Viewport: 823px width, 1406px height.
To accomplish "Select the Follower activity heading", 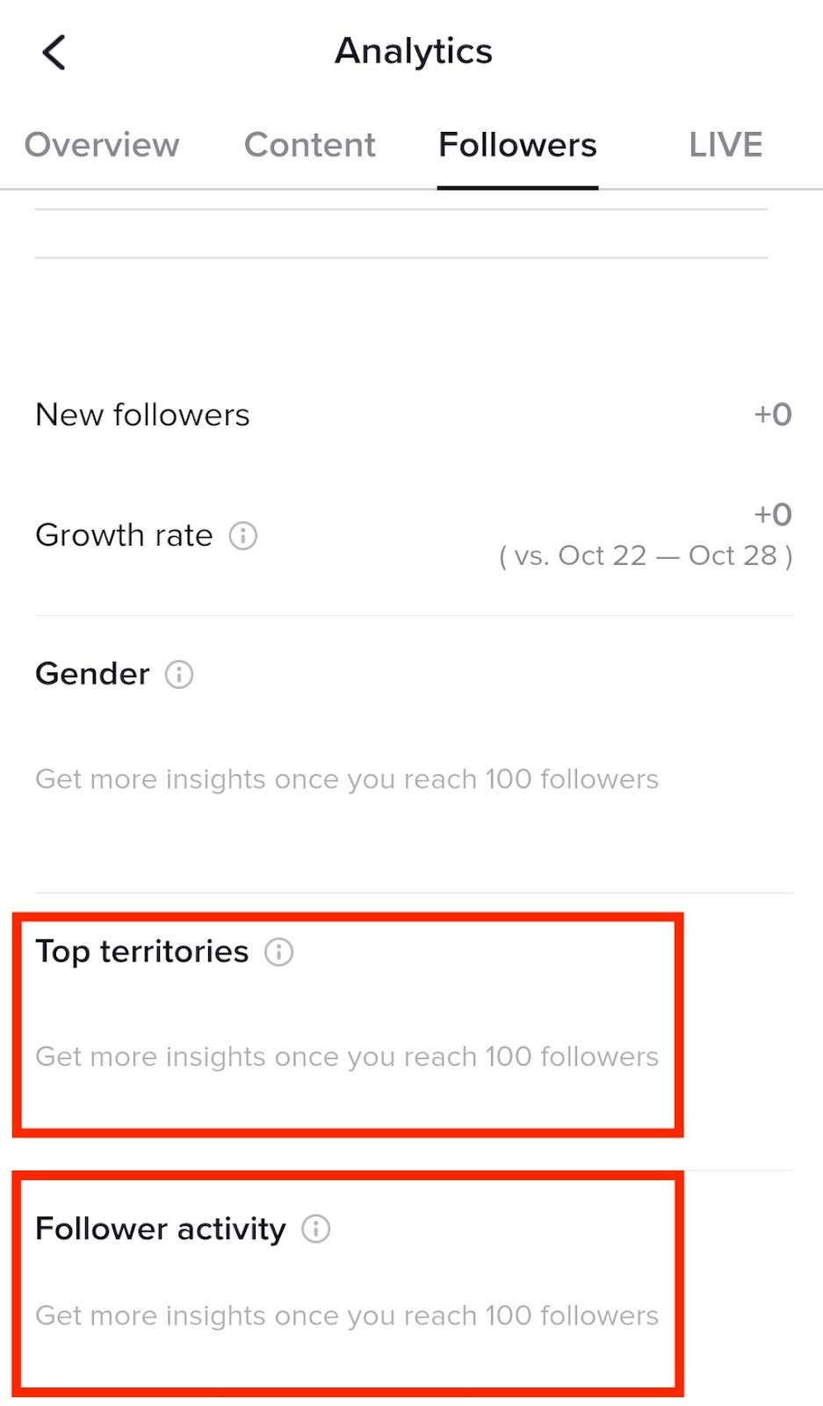I will 161,1228.
